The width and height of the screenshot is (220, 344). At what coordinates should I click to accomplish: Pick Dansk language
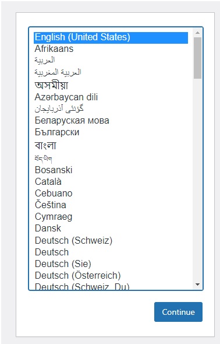[x=48, y=229]
